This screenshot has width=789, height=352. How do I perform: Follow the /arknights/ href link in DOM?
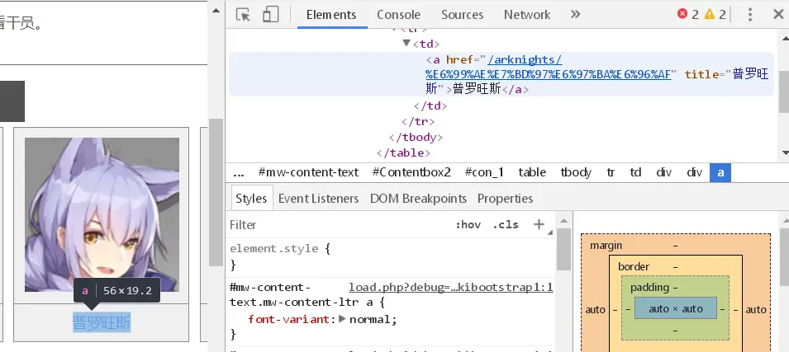(x=549, y=67)
